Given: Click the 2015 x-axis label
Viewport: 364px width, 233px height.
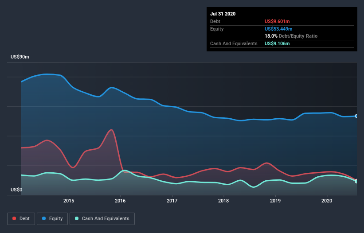Looking at the screenshot, I should [x=69, y=201].
